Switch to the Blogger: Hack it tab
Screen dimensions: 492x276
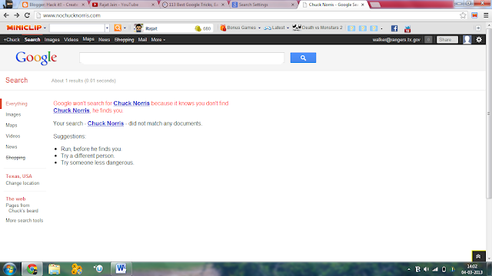53,5
